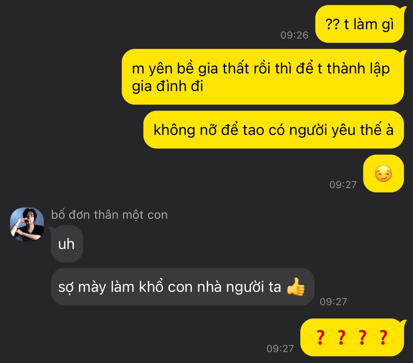
Task: Tap the 'sợ mày làm khổ con nhà người ta' message
Action: coord(182,287)
